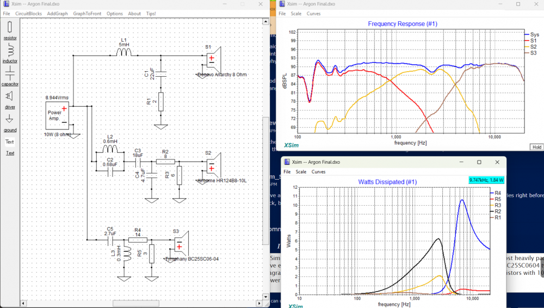Click the L1 5mH inductor in the circuit
This screenshot has height=308, width=544.
click(123, 52)
